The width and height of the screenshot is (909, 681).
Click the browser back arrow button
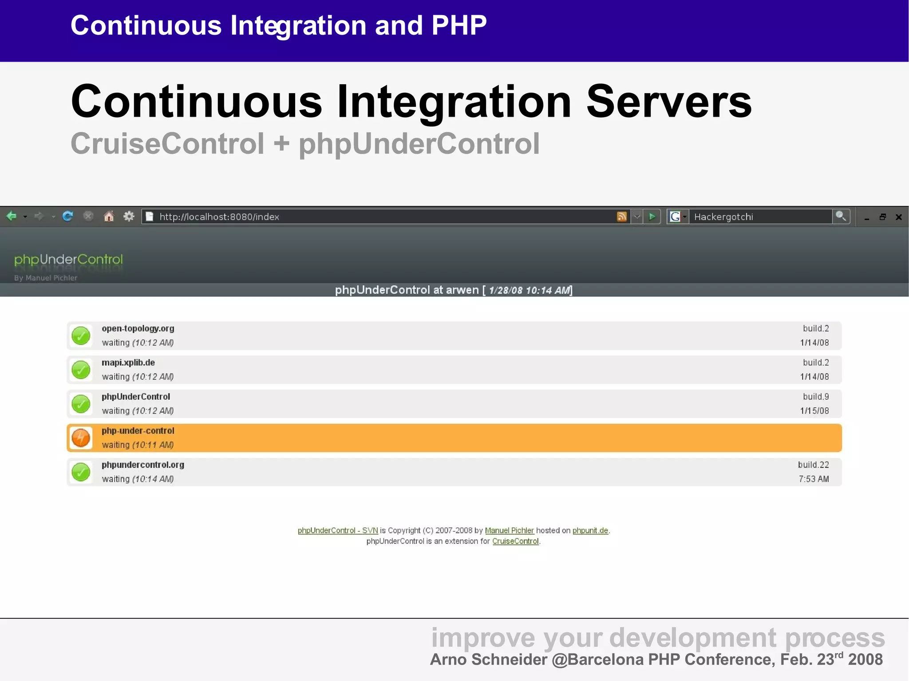[12, 216]
